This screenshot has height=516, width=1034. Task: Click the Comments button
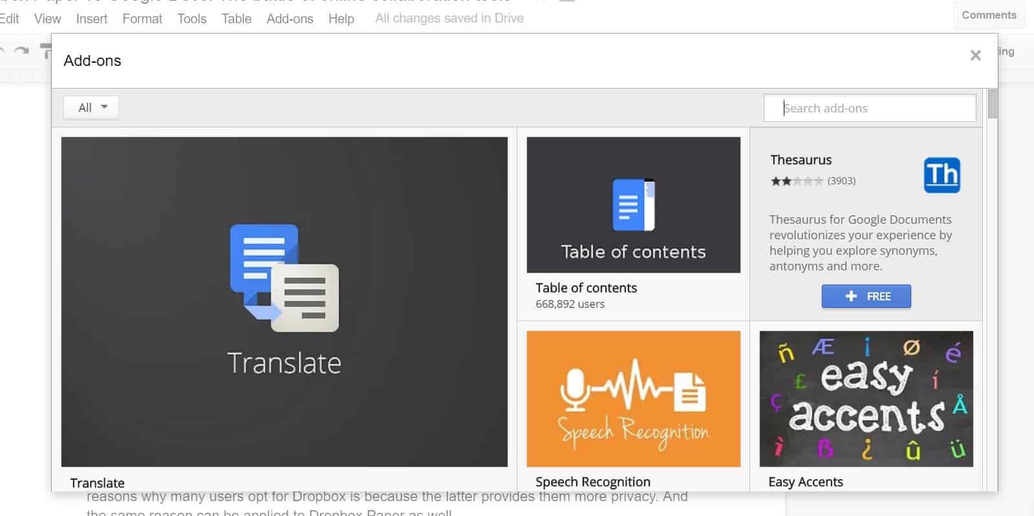click(989, 15)
